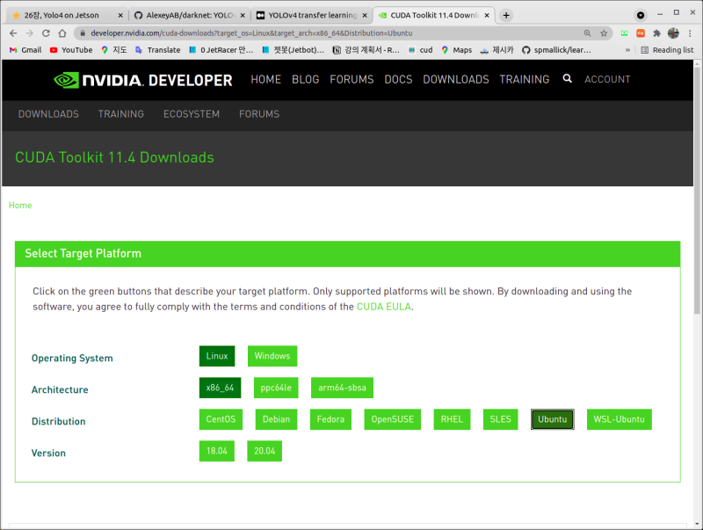Open the Chrome three-dot menu
The width and height of the screenshot is (703, 530).
tap(690, 33)
